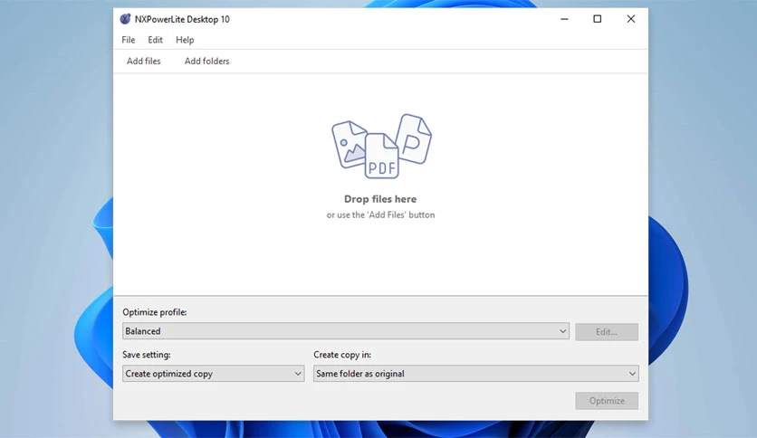Click the "or use the 'Add Files' button" text
This screenshot has width=757, height=438.
(x=380, y=215)
